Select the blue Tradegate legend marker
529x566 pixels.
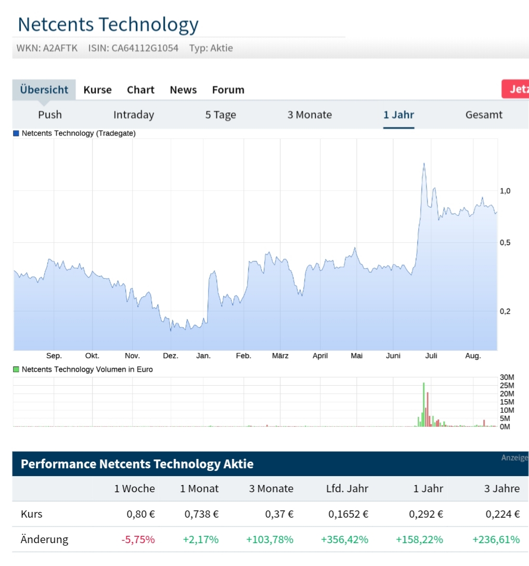coord(16,134)
